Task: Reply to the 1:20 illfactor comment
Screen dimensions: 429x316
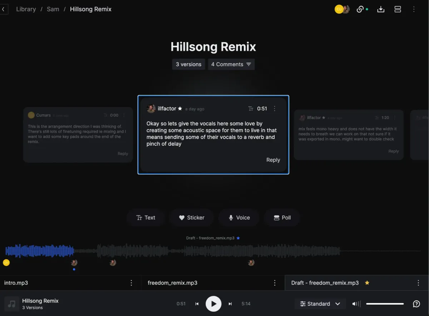Action: coord(393,151)
